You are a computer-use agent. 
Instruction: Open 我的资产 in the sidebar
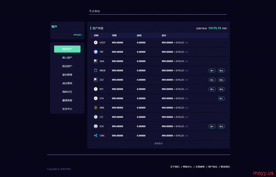67,49
